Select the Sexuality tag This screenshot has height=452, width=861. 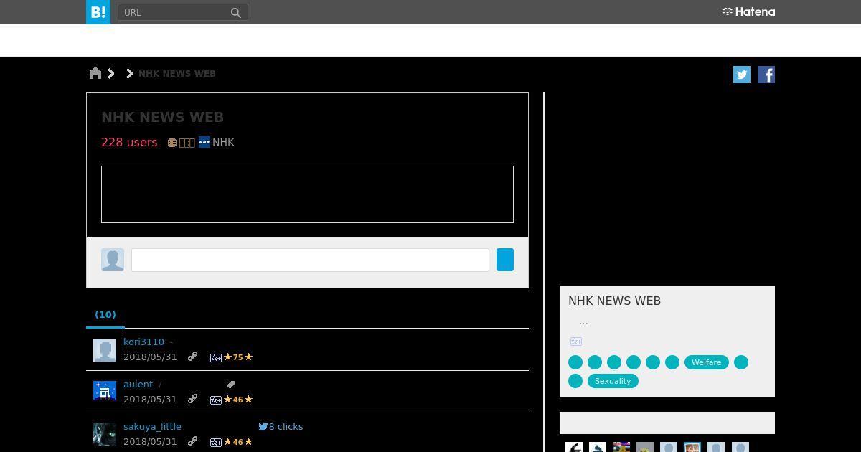click(x=613, y=381)
